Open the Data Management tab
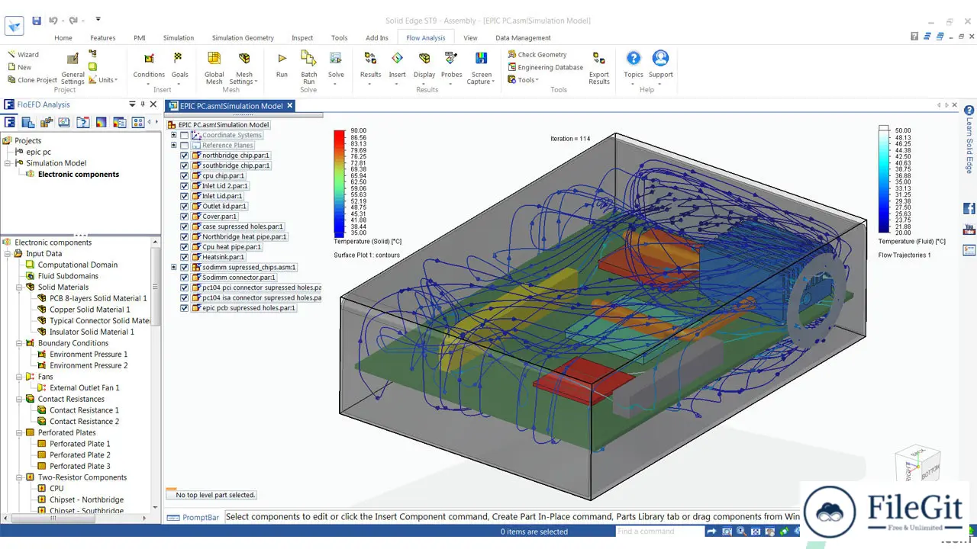 click(523, 38)
